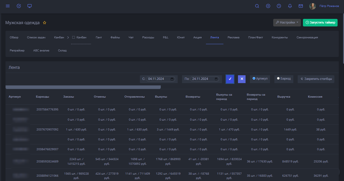Toggle Закрепить столбцы column pinning
344x181 pixels.
(316, 79)
